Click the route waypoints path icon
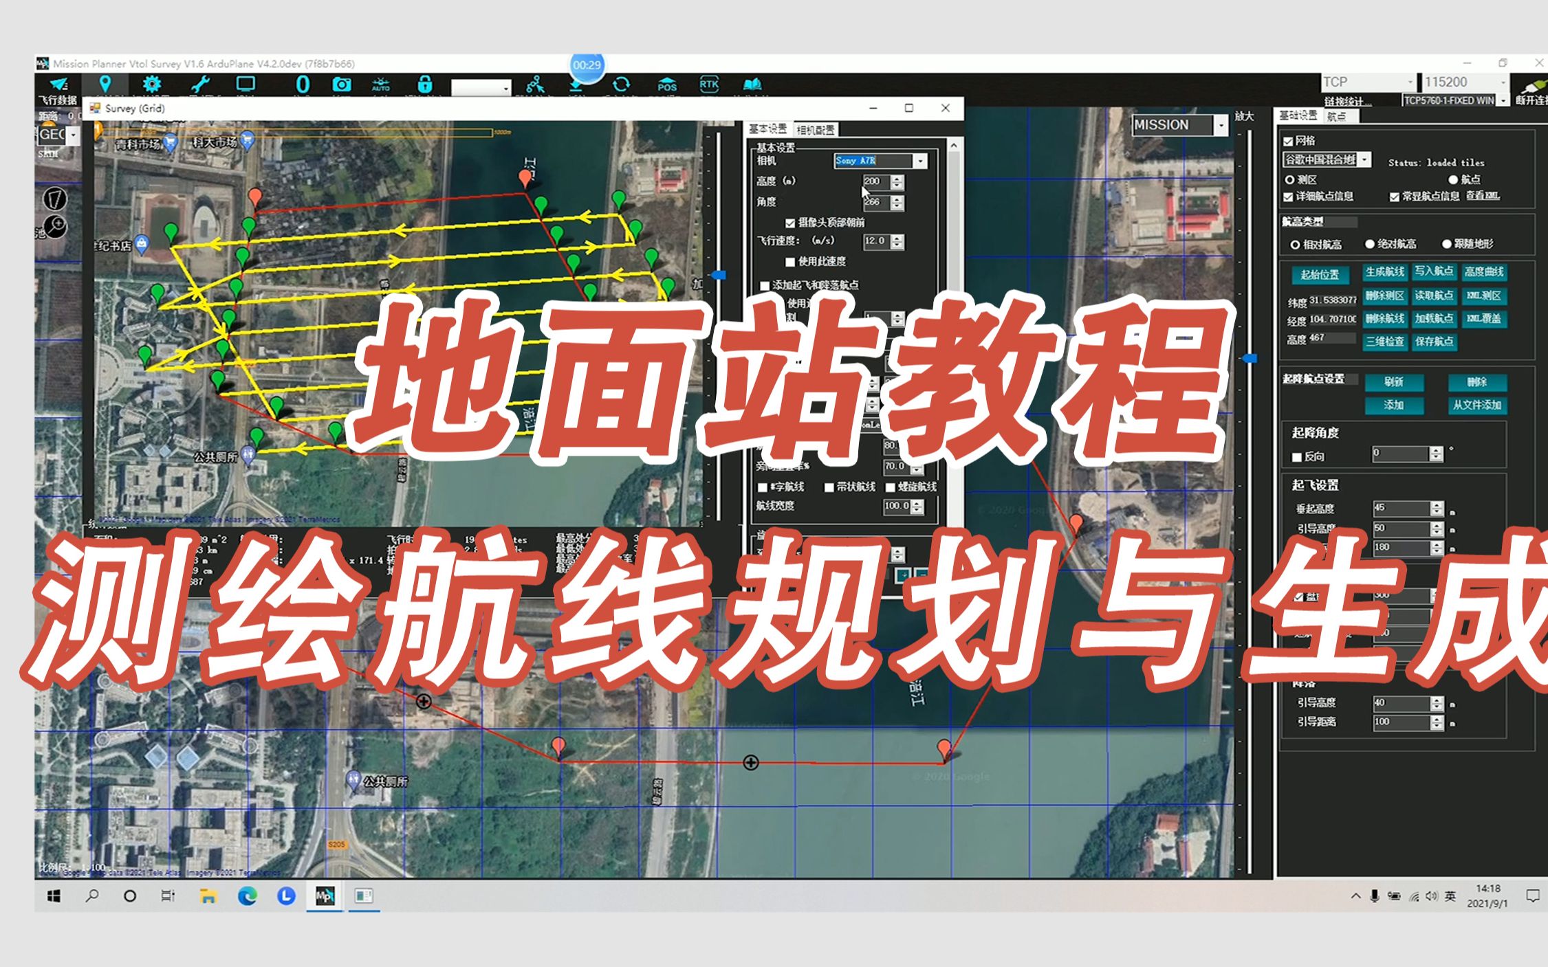Viewport: 1548px width, 967px height. 535,85
